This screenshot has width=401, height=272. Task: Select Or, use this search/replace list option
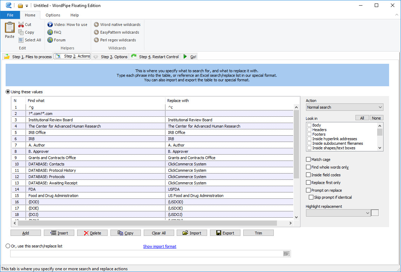click(8, 246)
